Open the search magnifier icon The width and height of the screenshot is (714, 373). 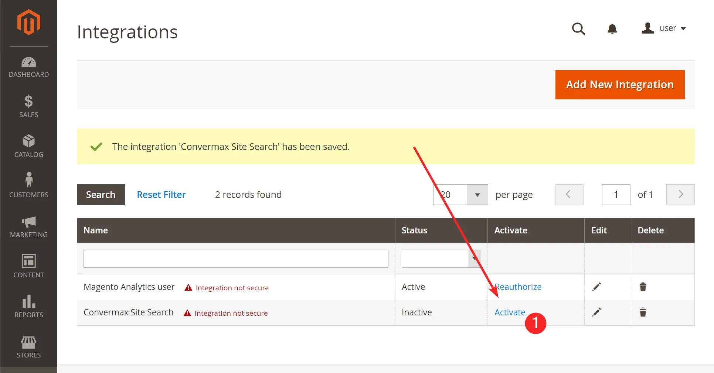[x=578, y=29]
